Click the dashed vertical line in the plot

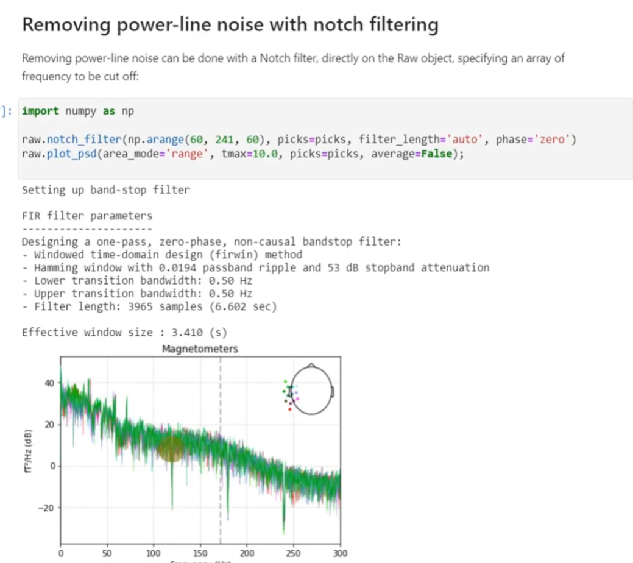click(221, 390)
